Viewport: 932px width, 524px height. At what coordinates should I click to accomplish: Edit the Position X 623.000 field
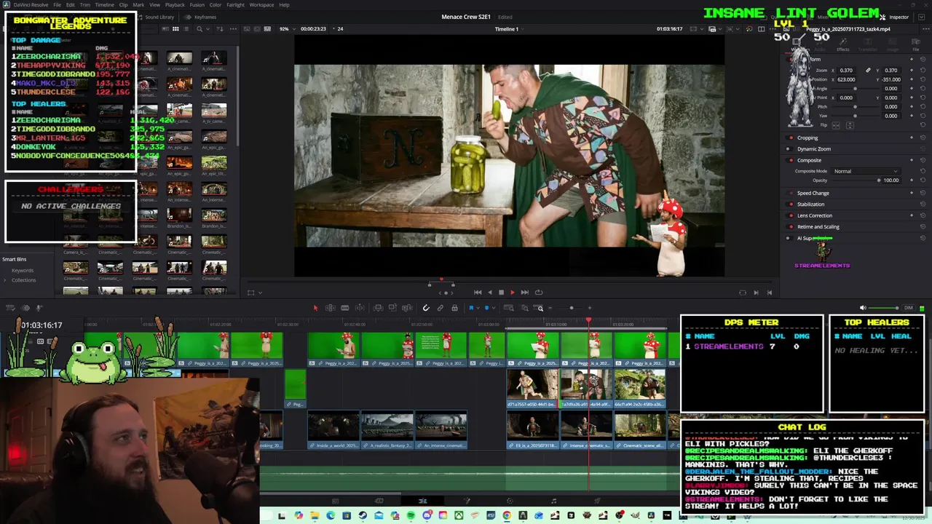846,79
